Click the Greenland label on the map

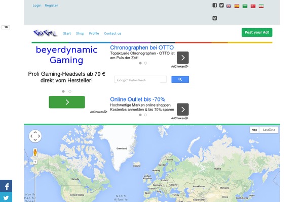click(122, 148)
